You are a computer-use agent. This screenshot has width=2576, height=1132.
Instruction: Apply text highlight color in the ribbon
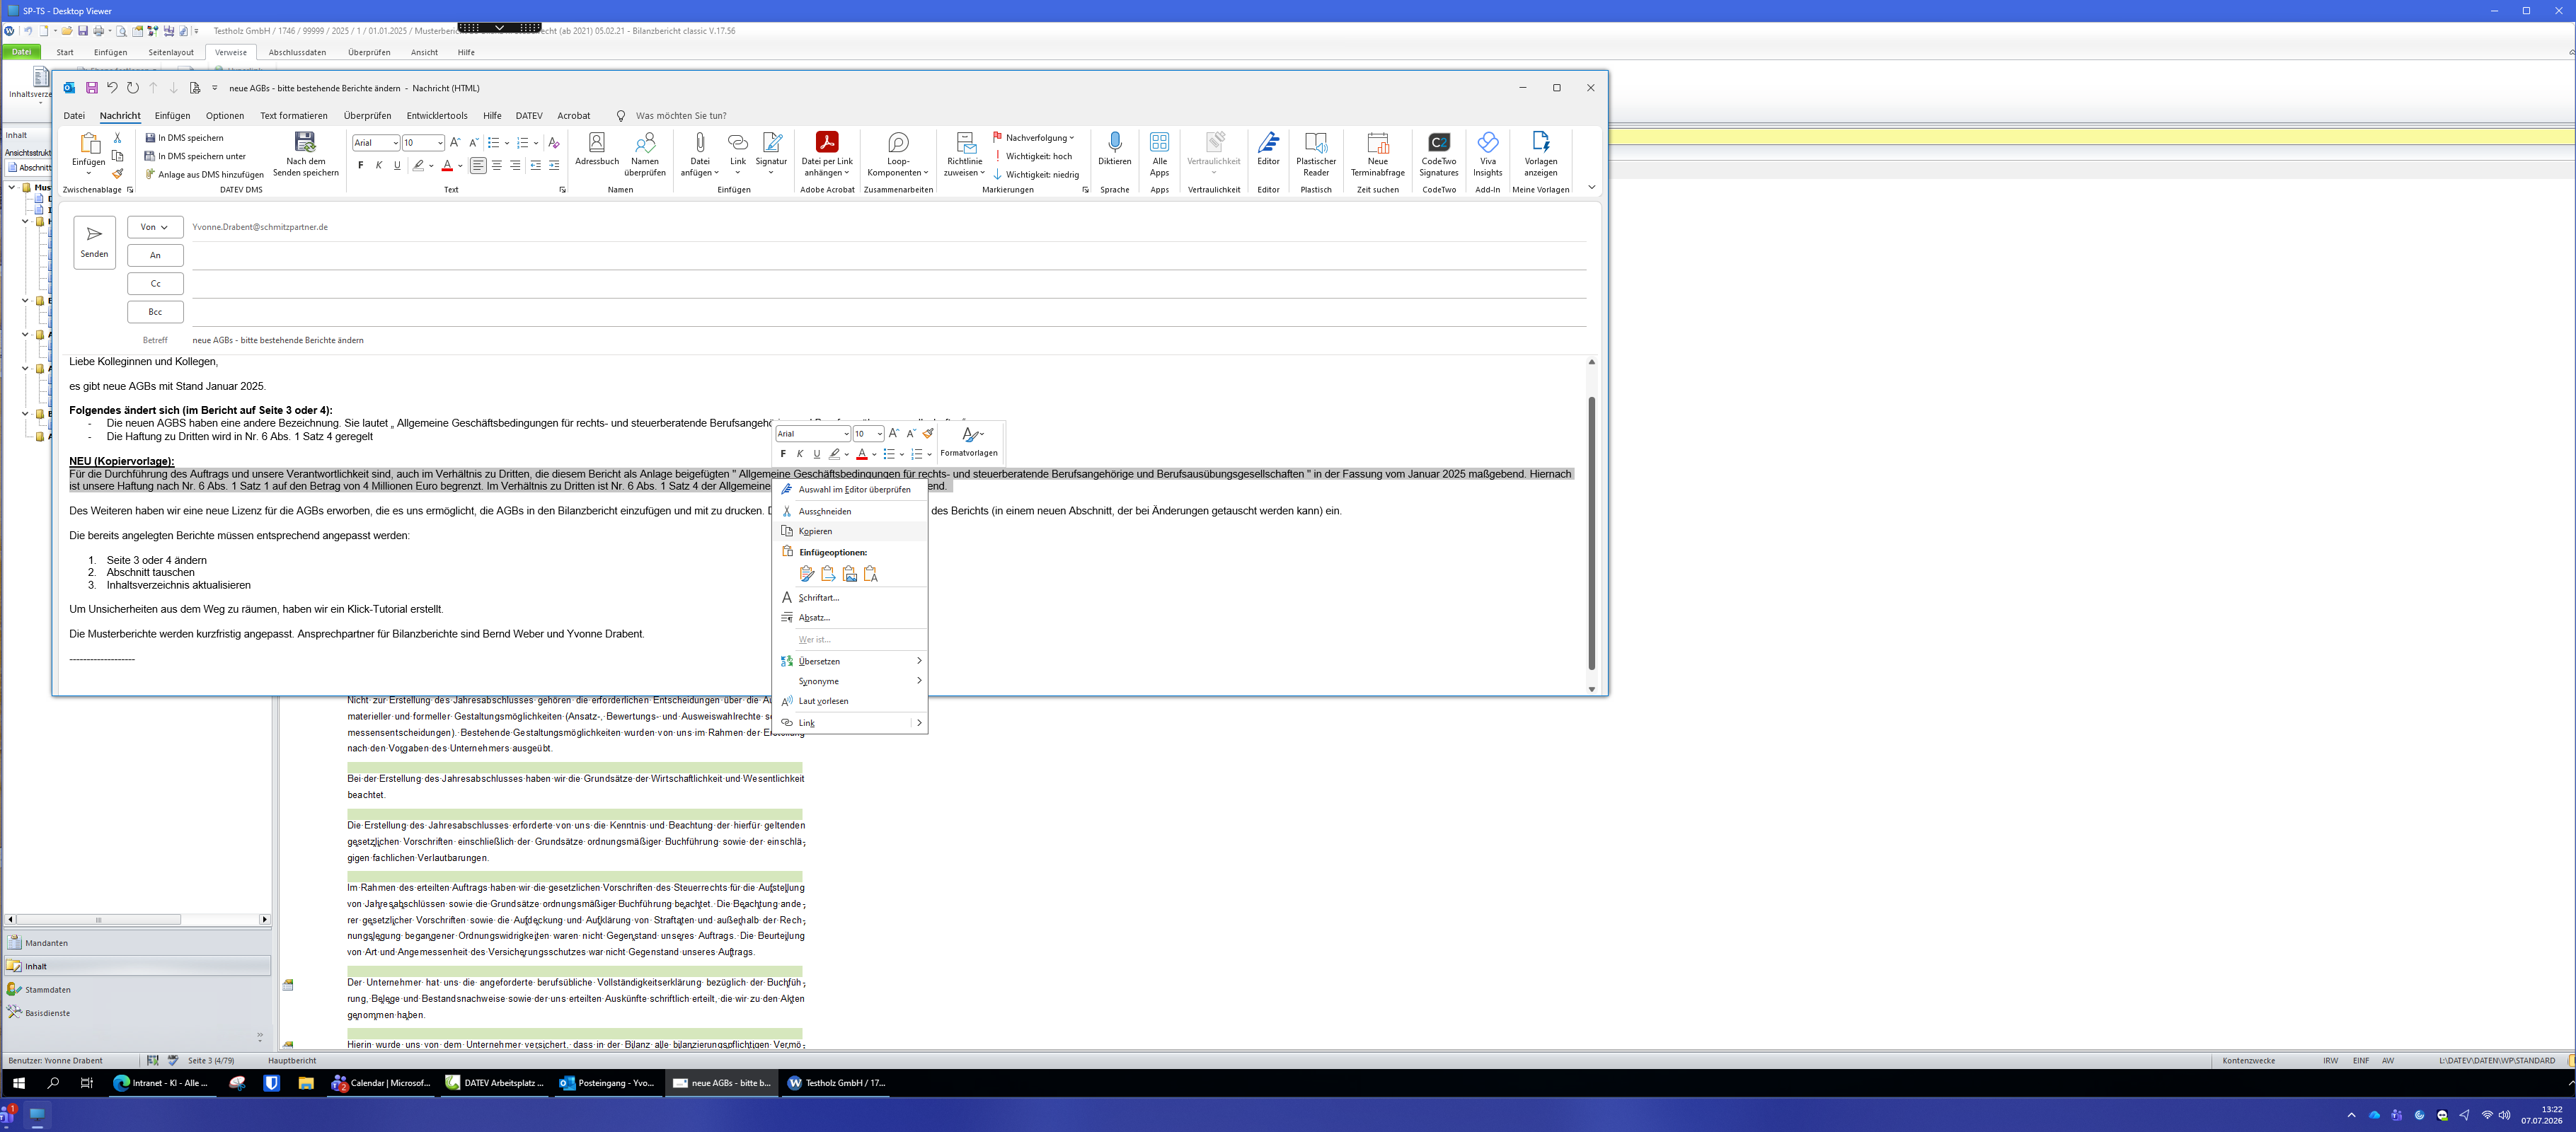[x=419, y=166]
